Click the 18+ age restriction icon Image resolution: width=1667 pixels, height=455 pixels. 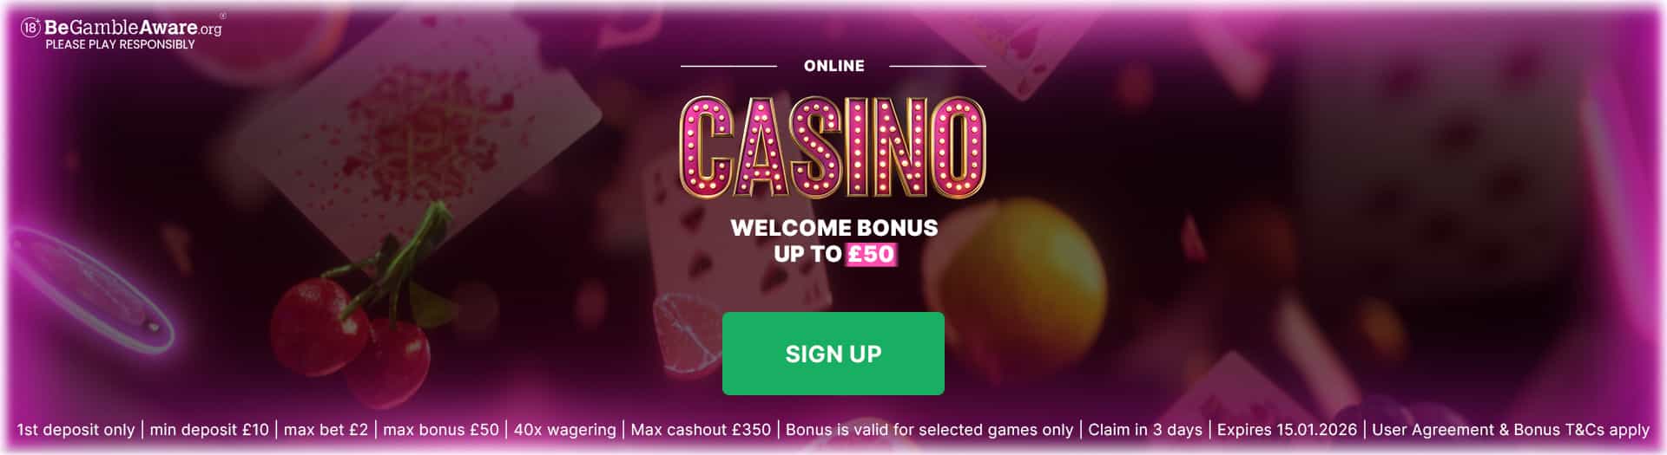pyautogui.click(x=30, y=28)
